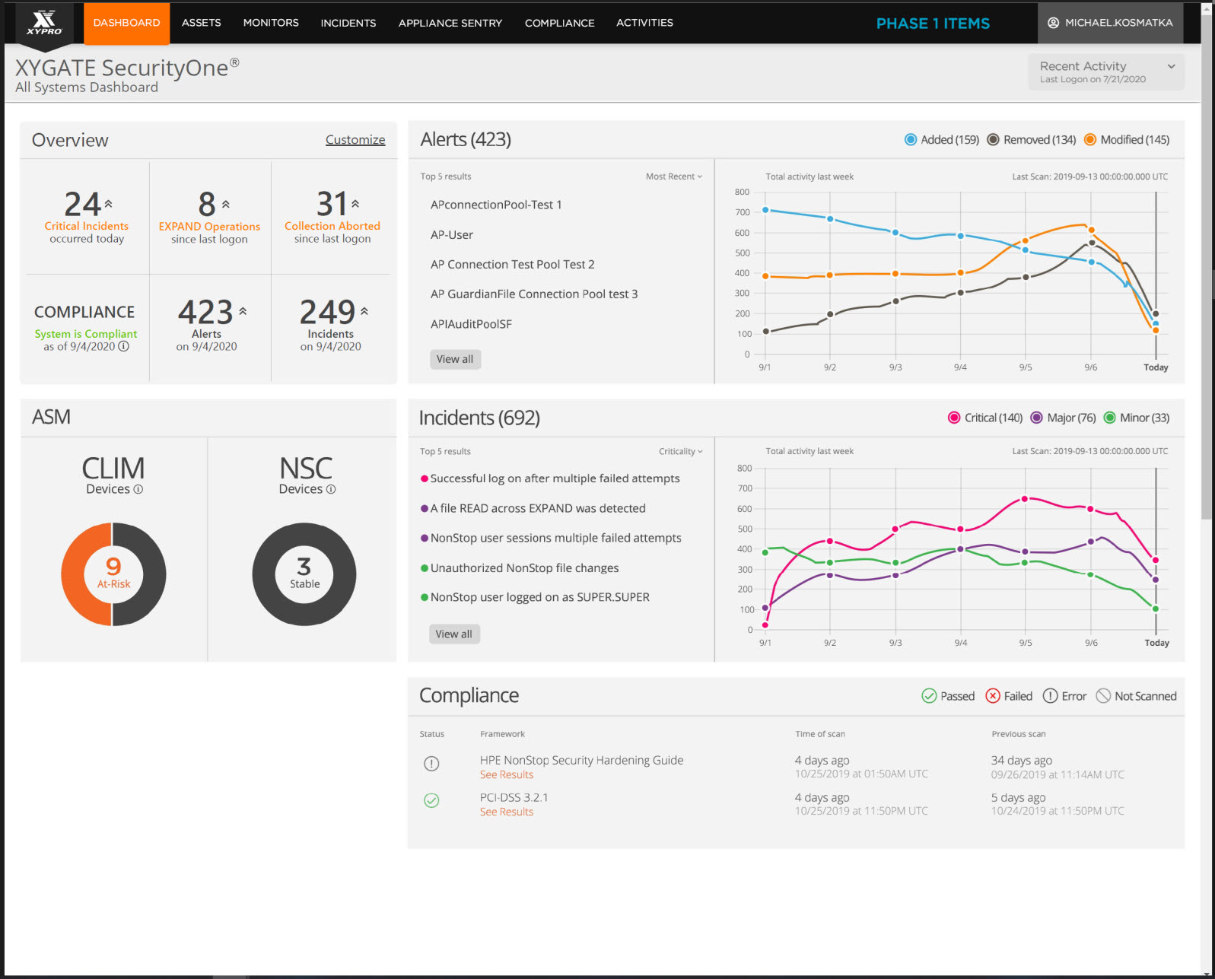Click the Passed legend icon in Compliance
This screenshot has height=979, width=1215.
click(929, 696)
